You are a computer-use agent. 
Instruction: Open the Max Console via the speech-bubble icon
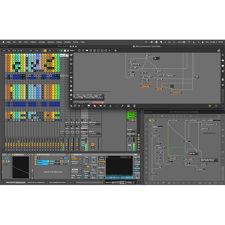coord(87,51)
